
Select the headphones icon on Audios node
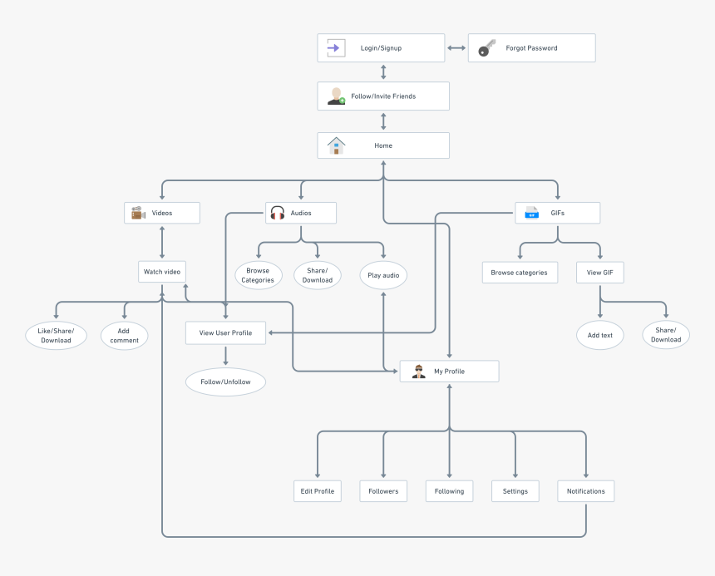[x=277, y=212]
